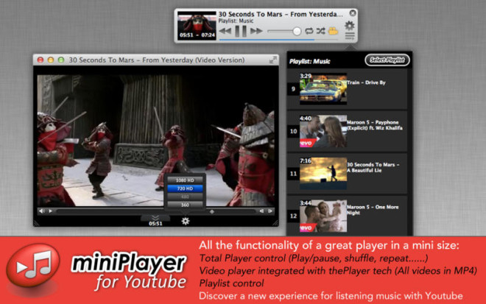Play Maroon 5 - Payphone from playlist
The image size is (486, 304).
point(347,131)
